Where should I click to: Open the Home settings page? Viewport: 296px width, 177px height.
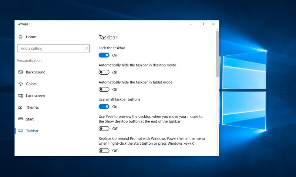(x=31, y=37)
